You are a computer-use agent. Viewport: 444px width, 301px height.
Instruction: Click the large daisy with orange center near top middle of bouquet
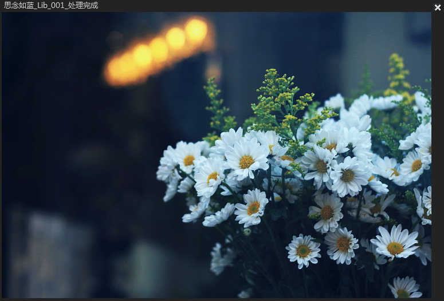coord(246,159)
